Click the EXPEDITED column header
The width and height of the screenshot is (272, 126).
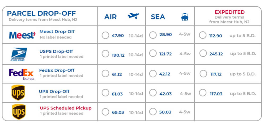click(x=229, y=12)
